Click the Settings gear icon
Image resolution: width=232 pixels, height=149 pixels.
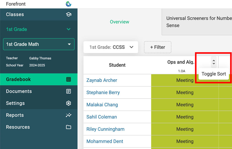(68, 103)
